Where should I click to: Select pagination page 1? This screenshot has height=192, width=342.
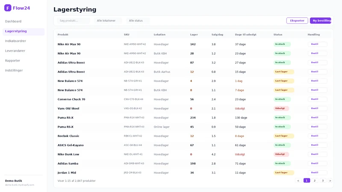click(307, 180)
